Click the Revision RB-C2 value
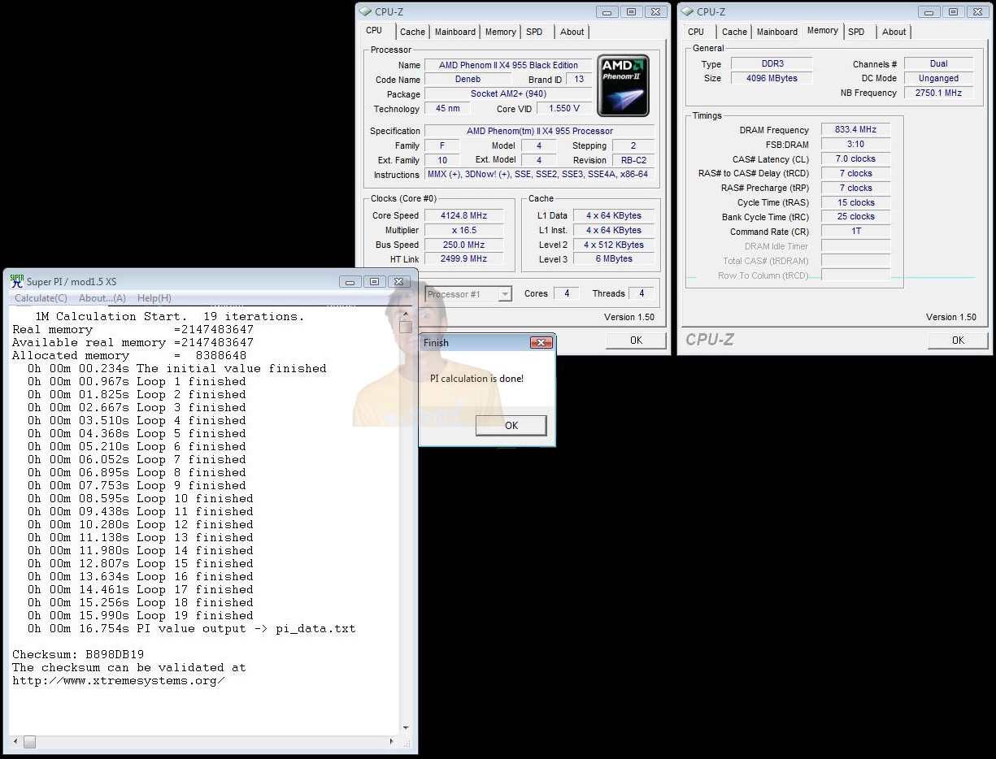This screenshot has height=759, width=996. tap(633, 160)
